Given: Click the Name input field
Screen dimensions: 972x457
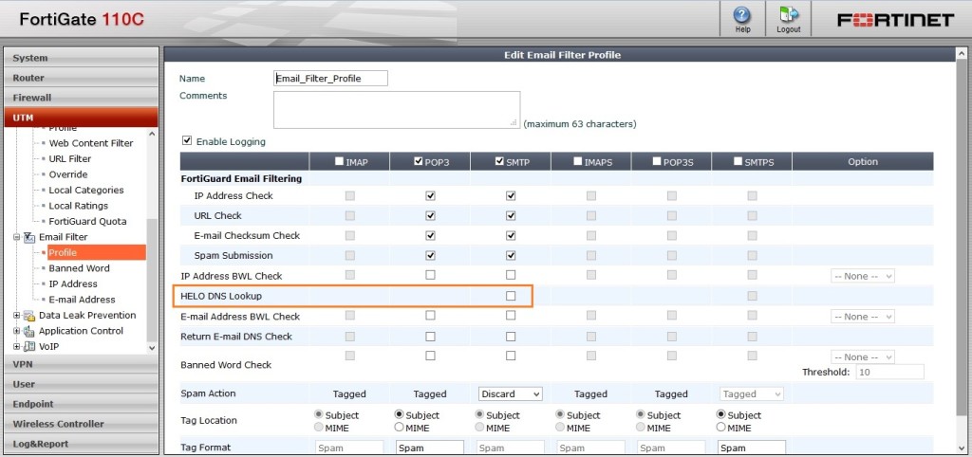Looking at the screenshot, I should pyautogui.click(x=330, y=79).
